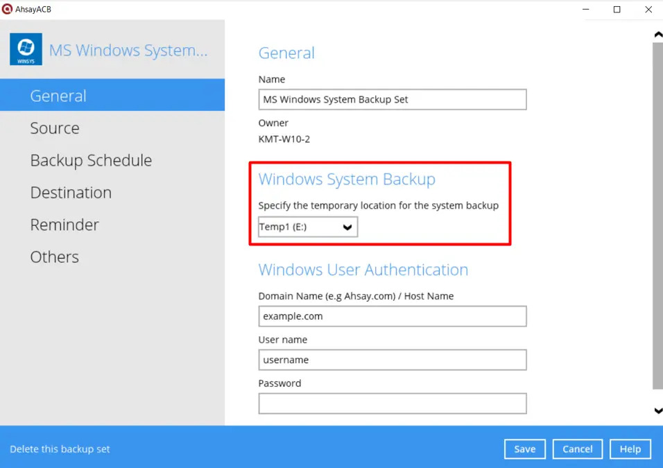The height and width of the screenshot is (468, 663).
Task: Open the Source settings tab
Action: (x=55, y=128)
